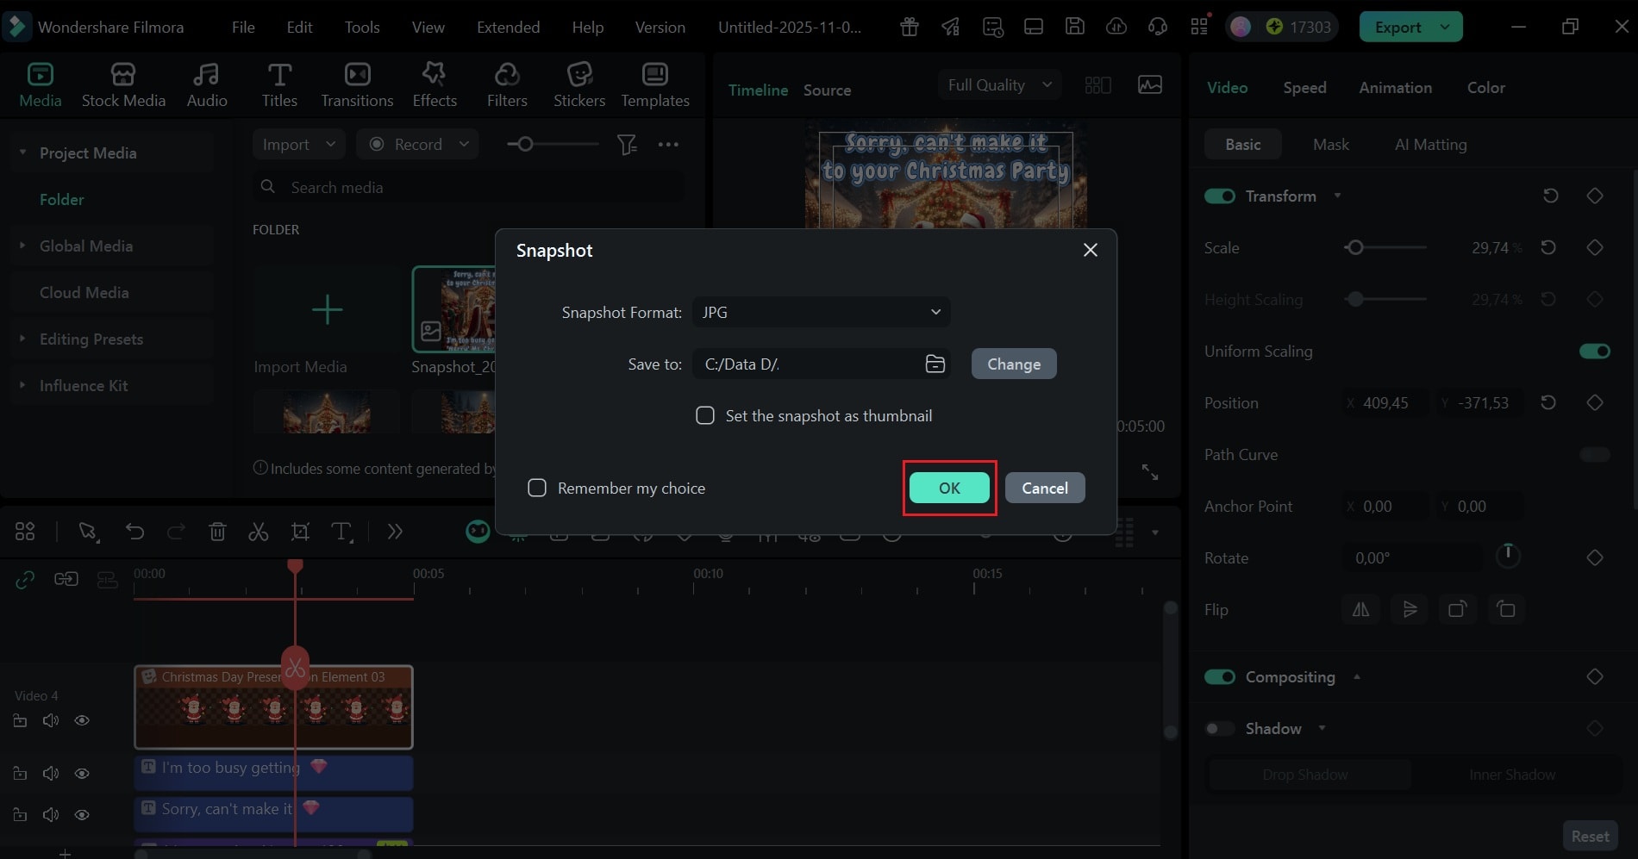The width and height of the screenshot is (1638, 859).
Task: Expand the Editing Presets section
Action: point(22,339)
